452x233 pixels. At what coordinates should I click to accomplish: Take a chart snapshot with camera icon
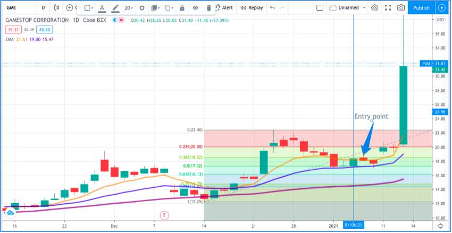coord(401,8)
